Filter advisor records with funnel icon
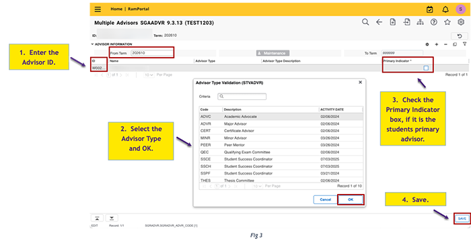Image resolution: width=471 pixels, height=247 pixels. tap(464, 44)
